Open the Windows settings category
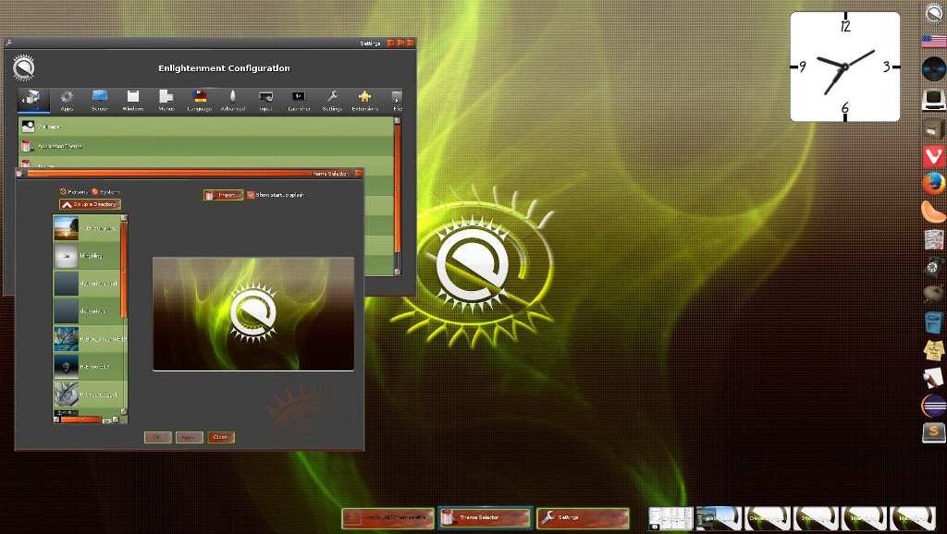This screenshot has height=534, width=947. click(133, 100)
